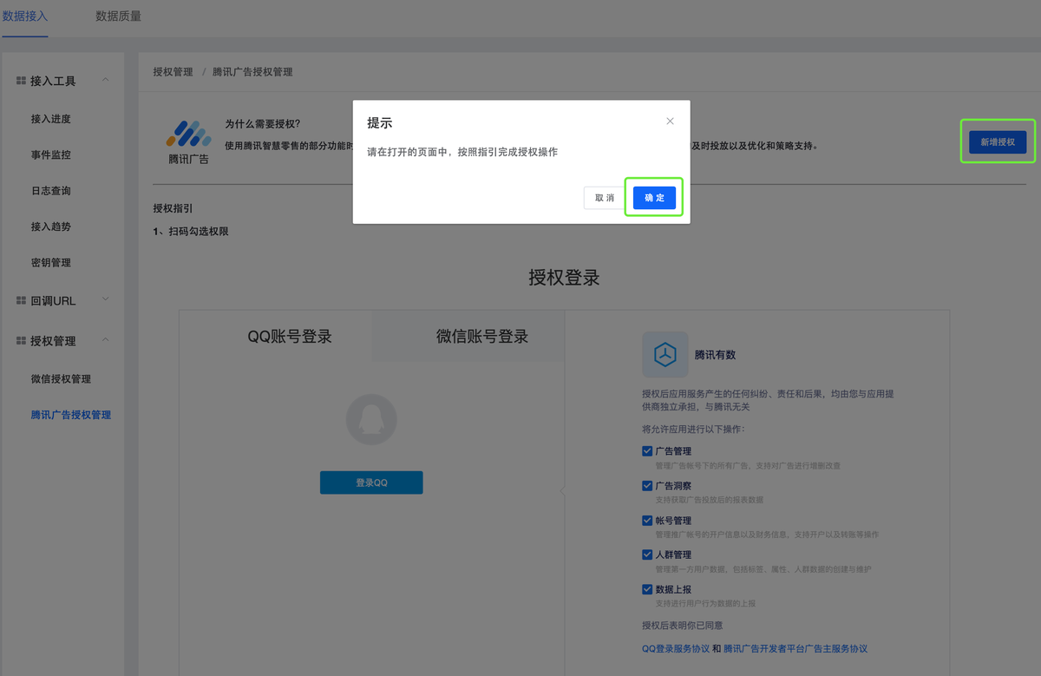
Task: Click the 接入工具 grid icon in sidebar
Action: (x=19, y=80)
